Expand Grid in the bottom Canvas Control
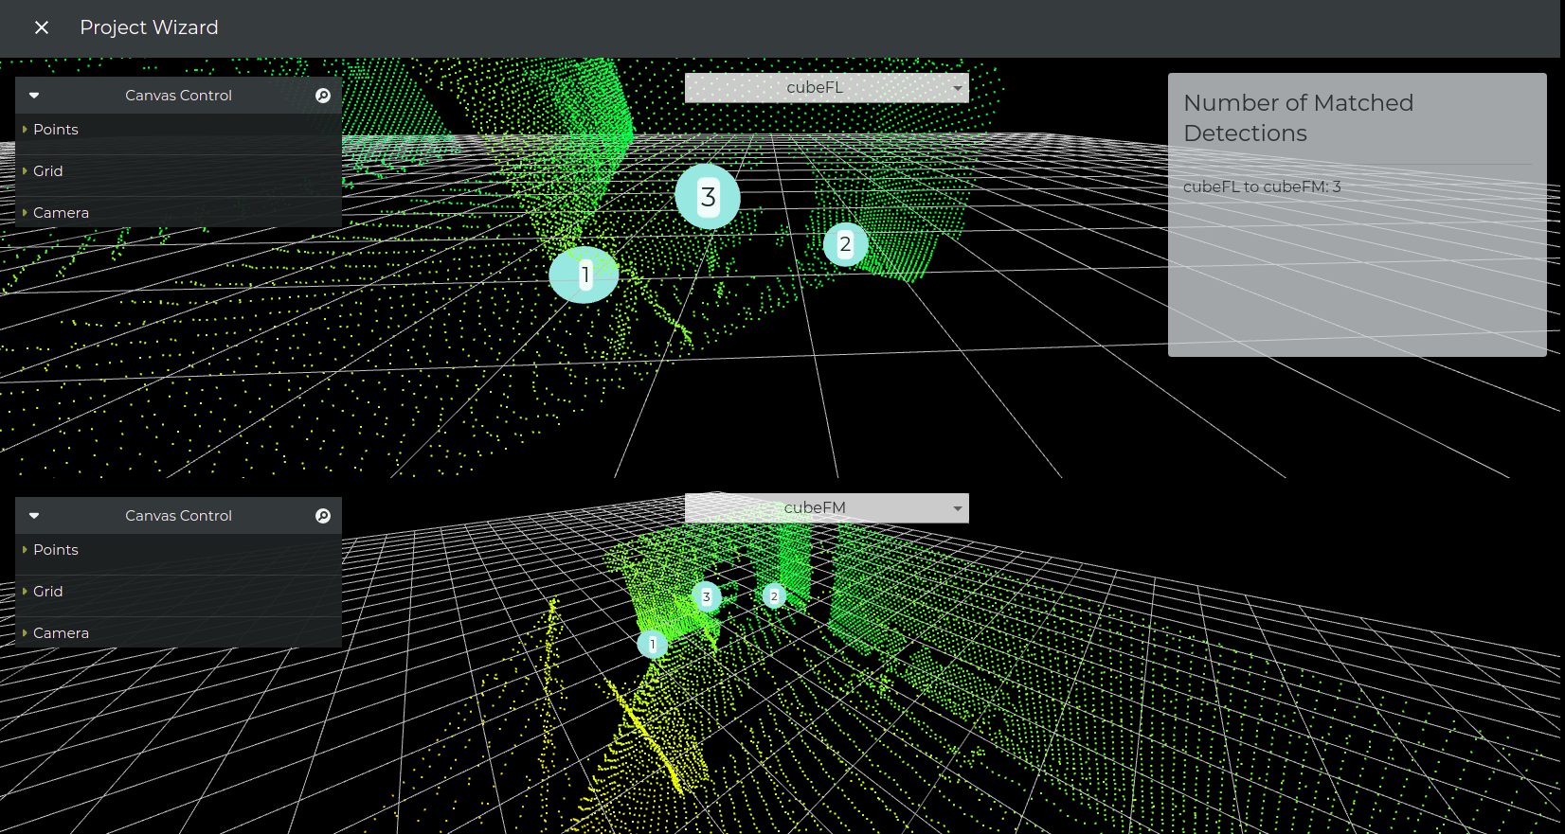 point(178,592)
